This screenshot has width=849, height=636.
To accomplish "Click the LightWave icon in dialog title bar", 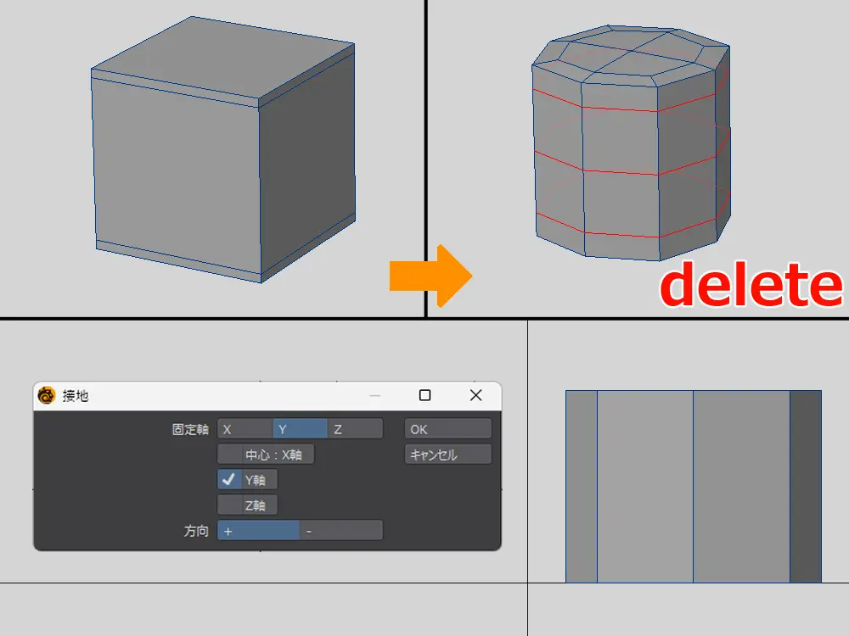I will point(47,395).
